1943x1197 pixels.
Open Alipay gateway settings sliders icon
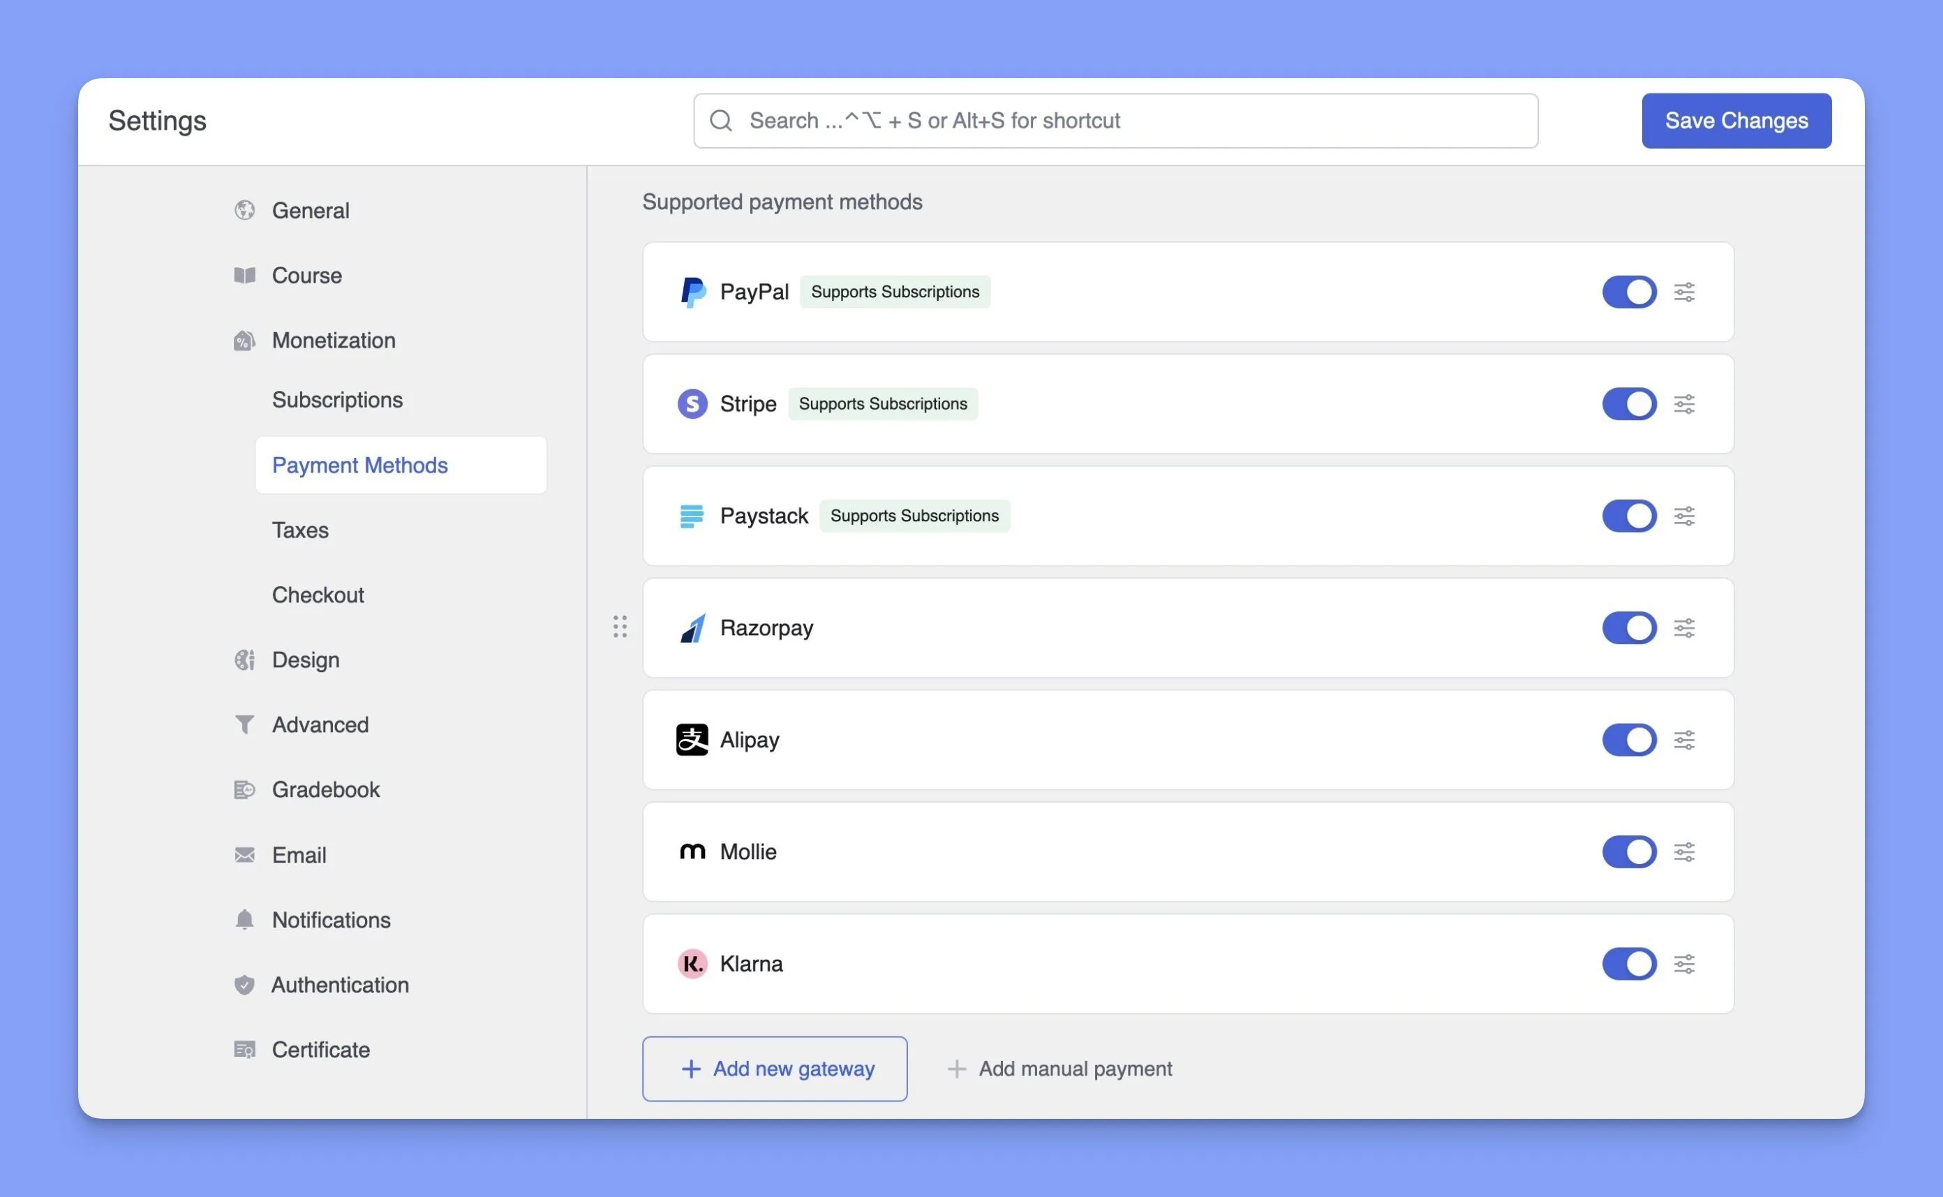(1684, 741)
